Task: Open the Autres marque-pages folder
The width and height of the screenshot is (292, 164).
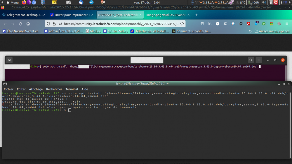Action: [272, 31]
